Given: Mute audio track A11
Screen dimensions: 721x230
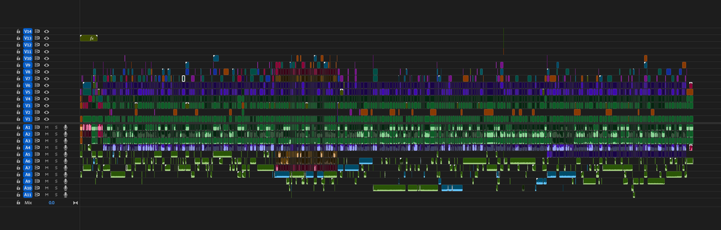Looking at the screenshot, I should pyautogui.click(x=46, y=195).
